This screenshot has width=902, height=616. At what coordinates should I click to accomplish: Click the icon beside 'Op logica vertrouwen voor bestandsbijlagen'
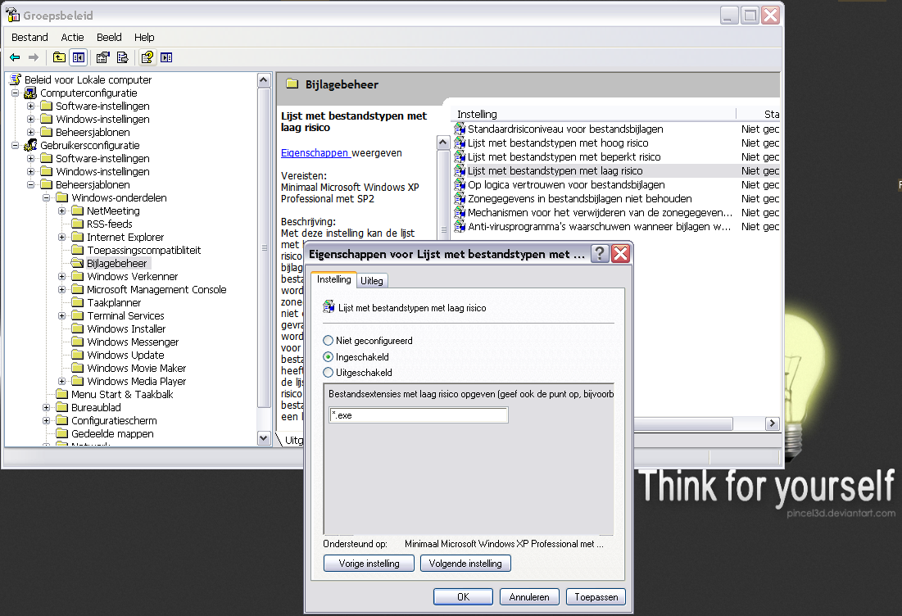pos(460,184)
